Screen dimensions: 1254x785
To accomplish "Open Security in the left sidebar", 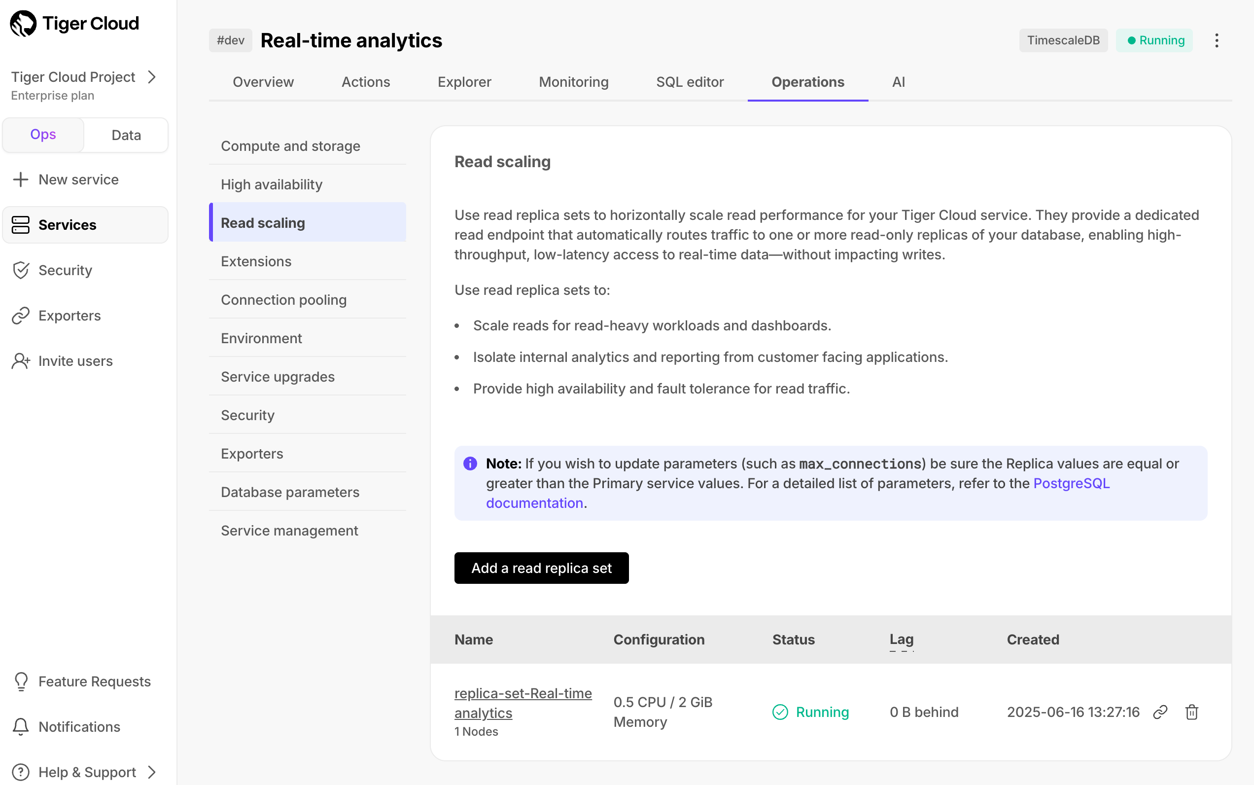I will (85, 270).
